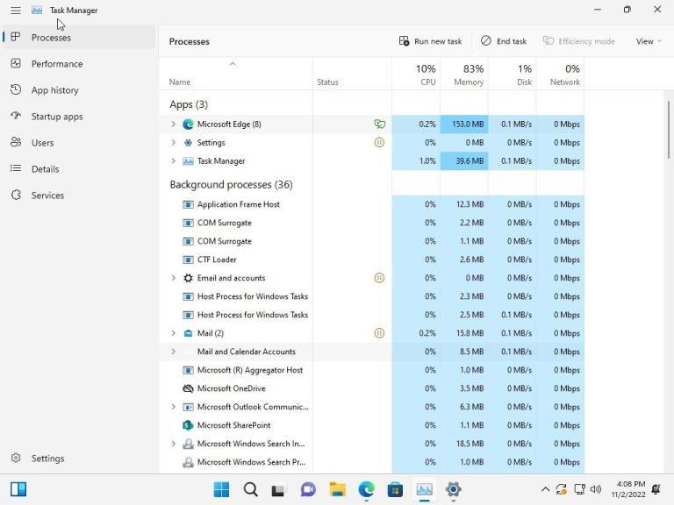
Task: Expand the Microsoft Edge (8) group
Action: click(173, 124)
